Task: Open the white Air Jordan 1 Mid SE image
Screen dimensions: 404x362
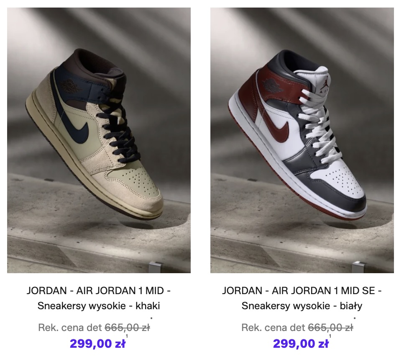Action: [x=302, y=140]
